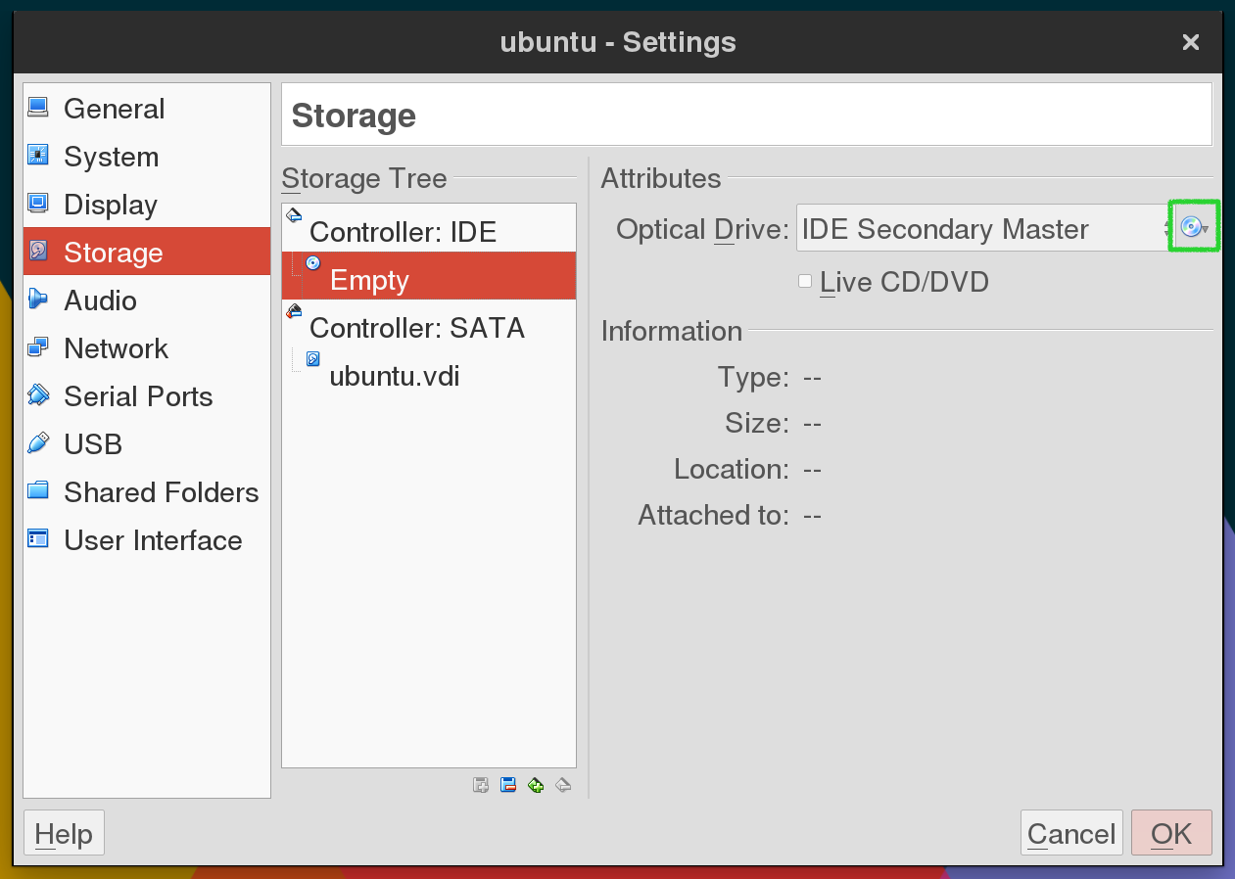Go to the System settings section

click(147, 157)
